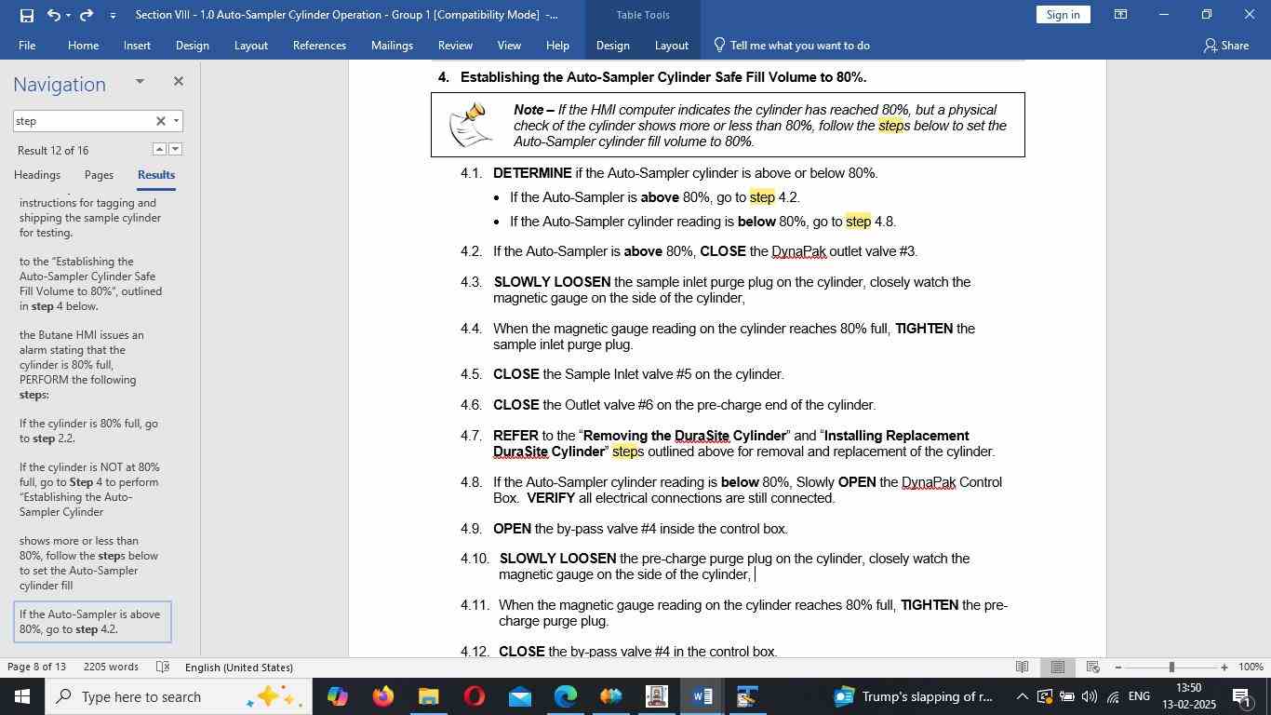Image resolution: width=1271 pixels, height=715 pixels.
Task: Select result 'go to step 2.2.'
Action: (x=91, y=431)
